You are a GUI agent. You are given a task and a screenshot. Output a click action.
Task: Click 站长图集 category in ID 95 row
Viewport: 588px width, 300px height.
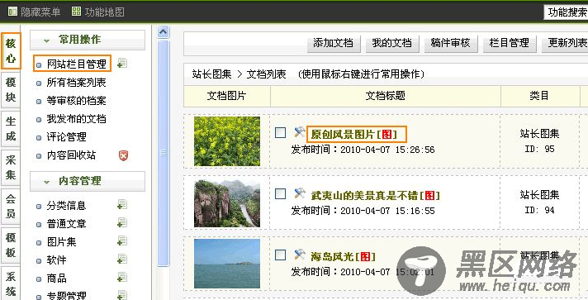click(x=539, y=133)
